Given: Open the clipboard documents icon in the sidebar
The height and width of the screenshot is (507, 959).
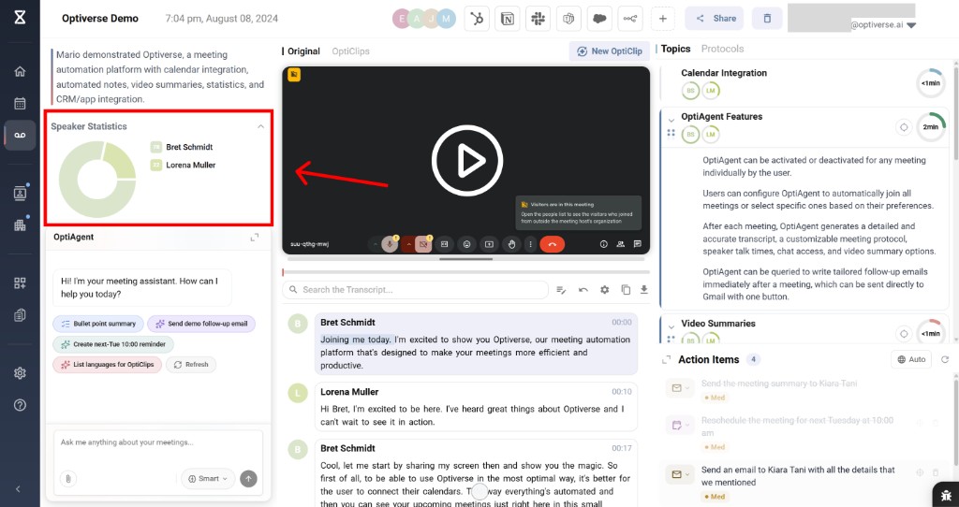Looking at the screenshot, I should tap(20, 315).
